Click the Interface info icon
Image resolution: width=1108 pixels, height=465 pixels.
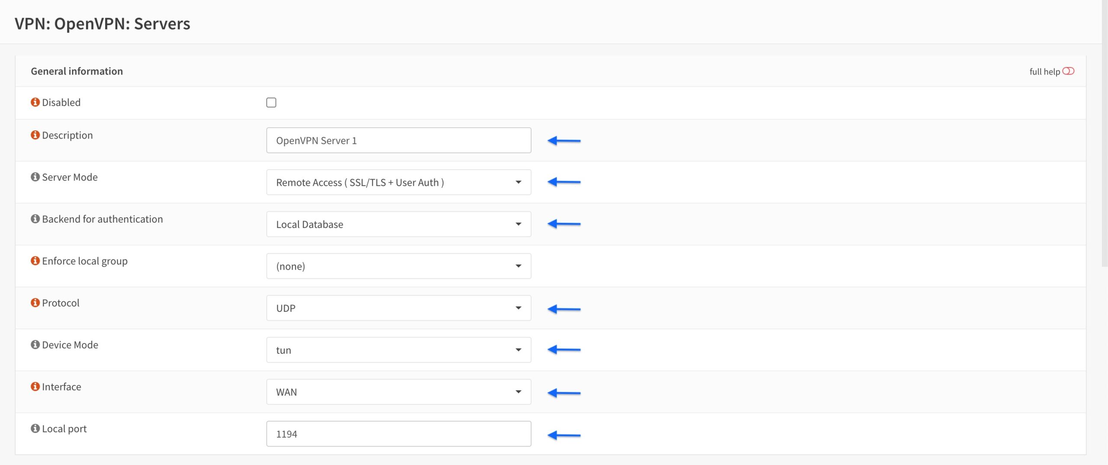click(34, 386)
